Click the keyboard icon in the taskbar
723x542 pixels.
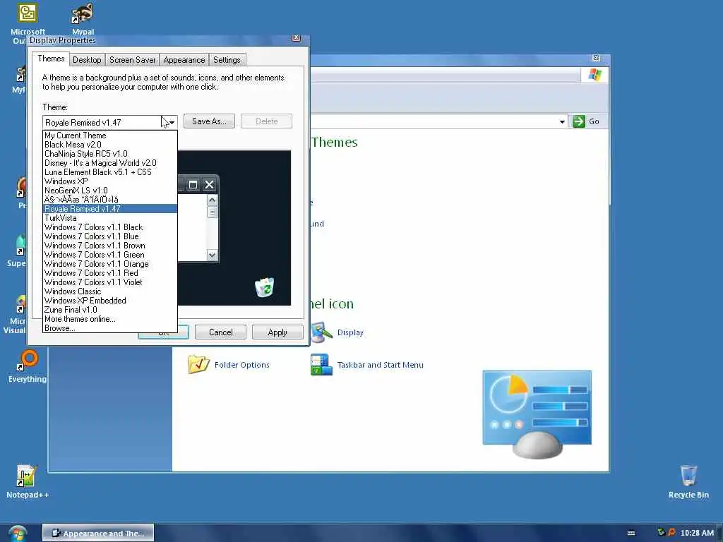pos(631,534)
